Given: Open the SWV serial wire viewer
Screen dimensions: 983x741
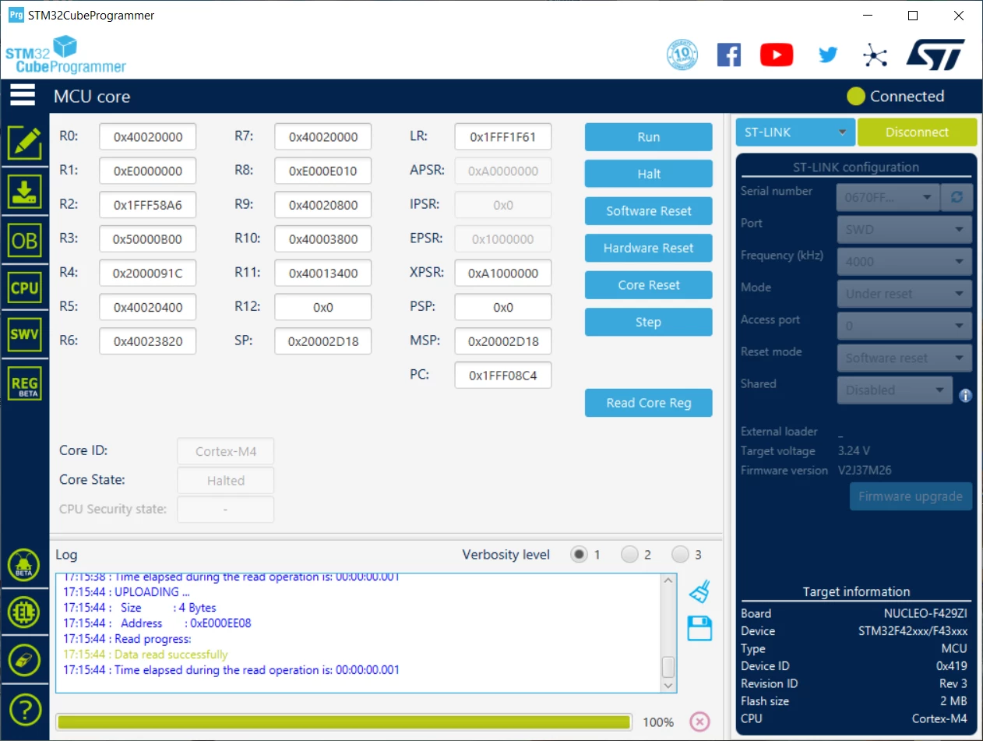Looking at the screenshot, I should [24, 335].
